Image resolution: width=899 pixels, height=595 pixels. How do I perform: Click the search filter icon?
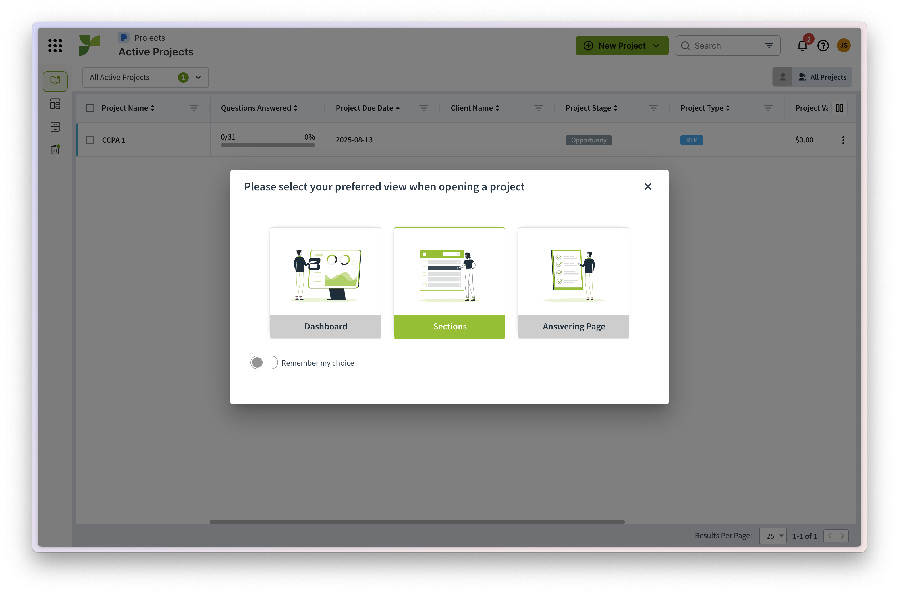(769, 46)
